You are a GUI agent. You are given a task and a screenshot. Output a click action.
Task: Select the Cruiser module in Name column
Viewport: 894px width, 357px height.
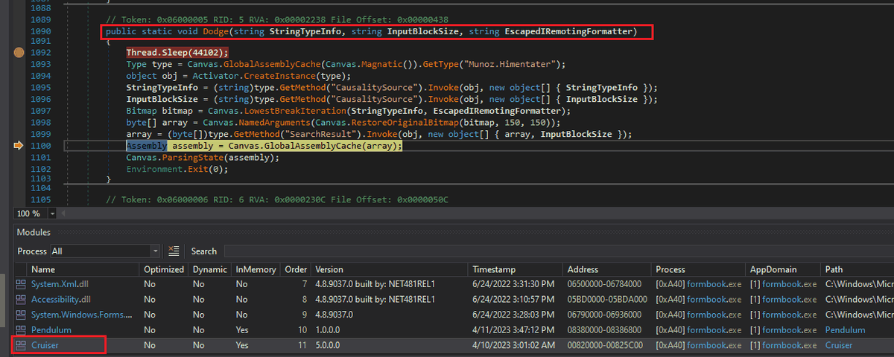tap(45, 345)
